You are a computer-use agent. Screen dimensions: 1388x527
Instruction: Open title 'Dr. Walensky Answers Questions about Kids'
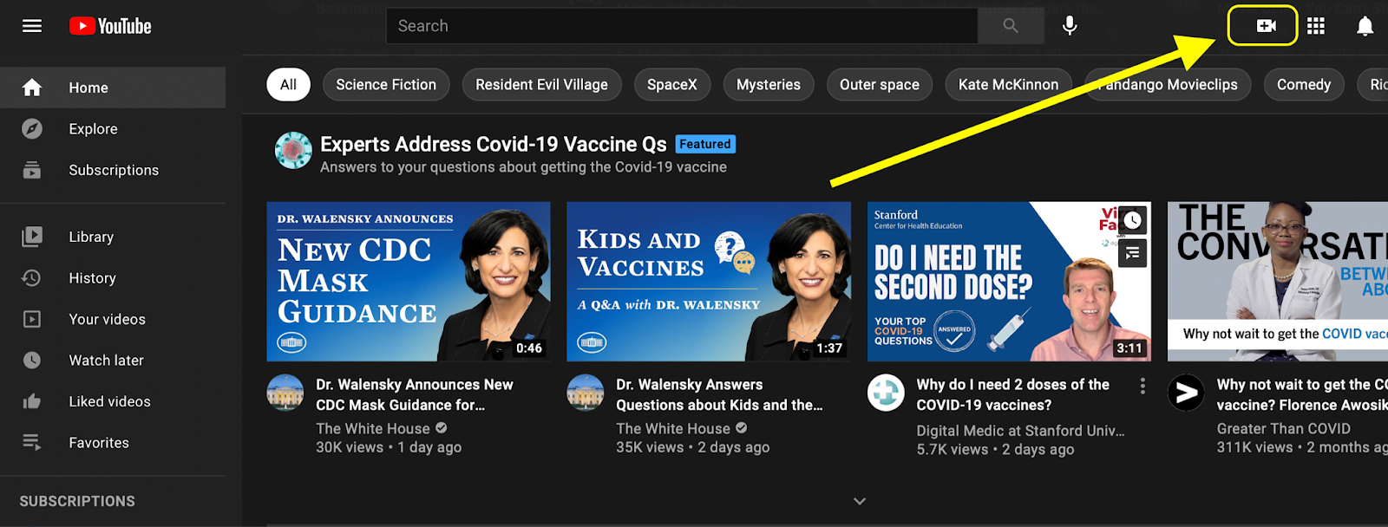(719, 394)
